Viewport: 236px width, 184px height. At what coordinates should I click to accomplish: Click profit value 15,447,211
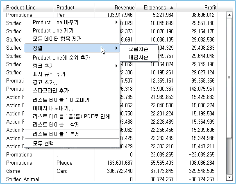tap(203, 146)
